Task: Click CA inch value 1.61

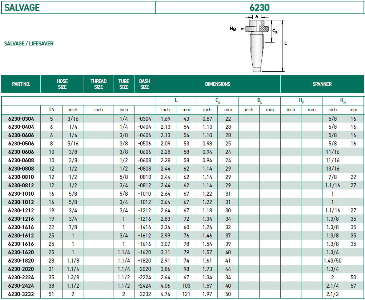Action: click(207, 261)
